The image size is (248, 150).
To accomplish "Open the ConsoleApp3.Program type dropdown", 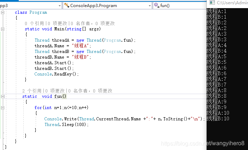I will [x=150, y=6].
